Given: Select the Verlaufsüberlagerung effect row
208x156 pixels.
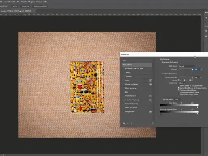Looking at the screenshot, I should point(137,100).
